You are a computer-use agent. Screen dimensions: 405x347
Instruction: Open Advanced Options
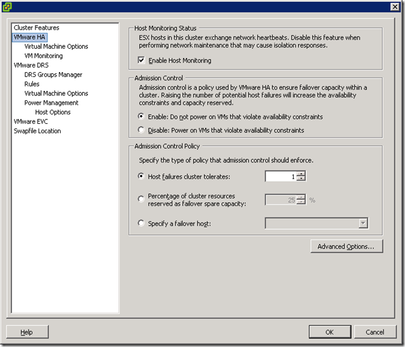[347, 247]
